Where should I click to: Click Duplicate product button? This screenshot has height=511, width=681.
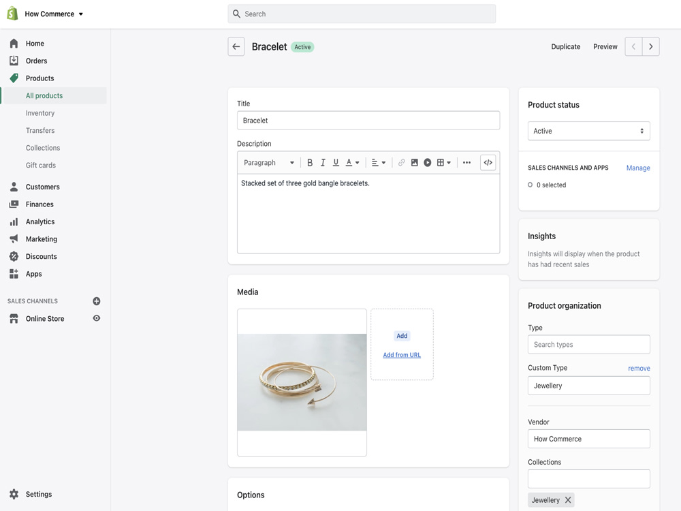[565, 46]
